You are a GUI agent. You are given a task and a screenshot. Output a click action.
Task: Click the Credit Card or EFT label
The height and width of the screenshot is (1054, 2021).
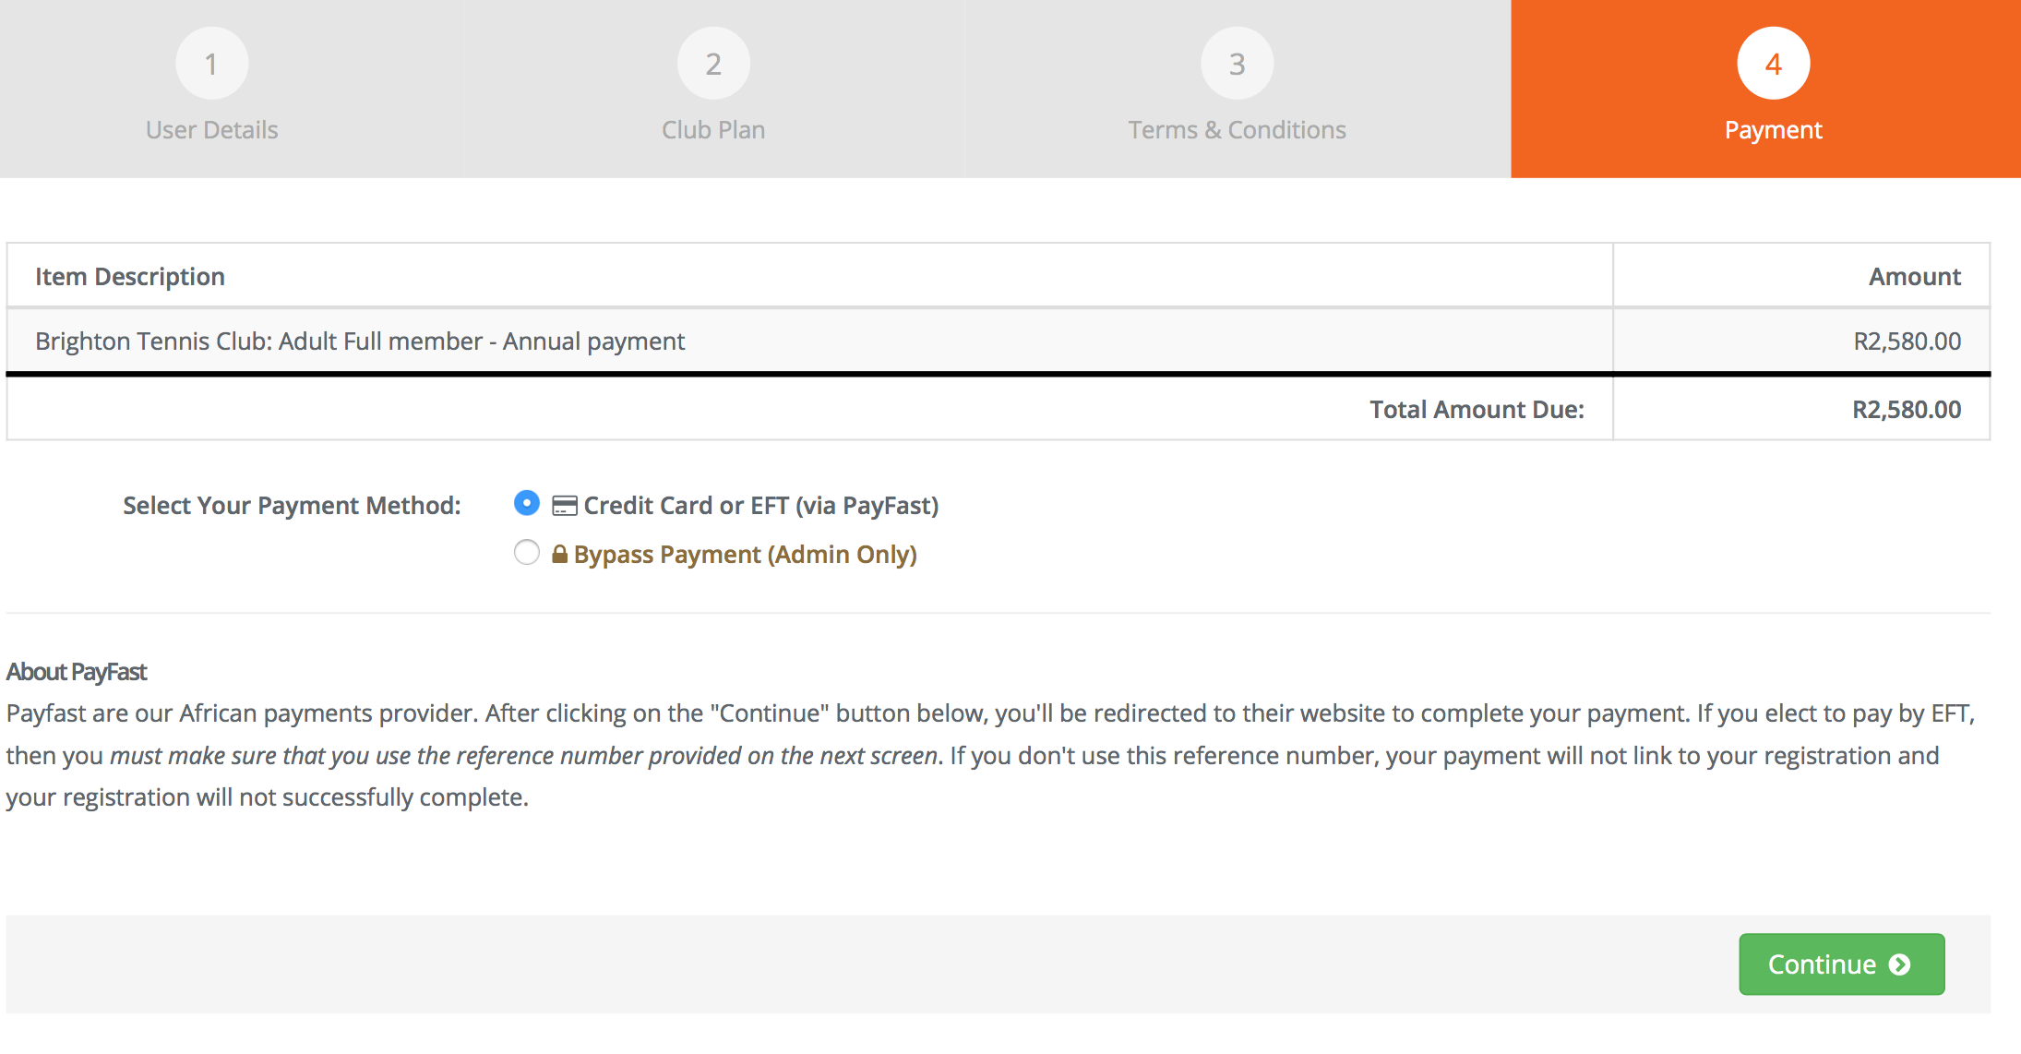tap(760, 506)
